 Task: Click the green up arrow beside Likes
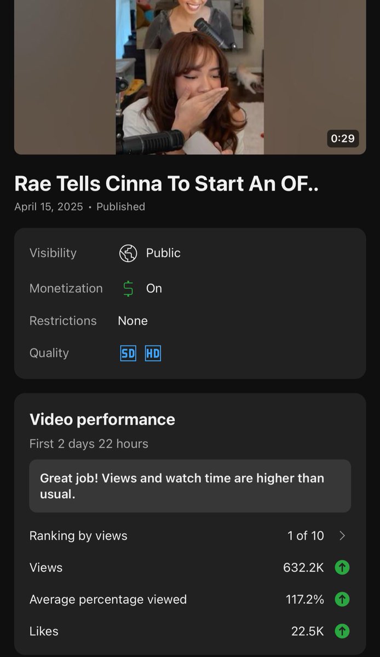pyautogui.click(x=342, y=631)
